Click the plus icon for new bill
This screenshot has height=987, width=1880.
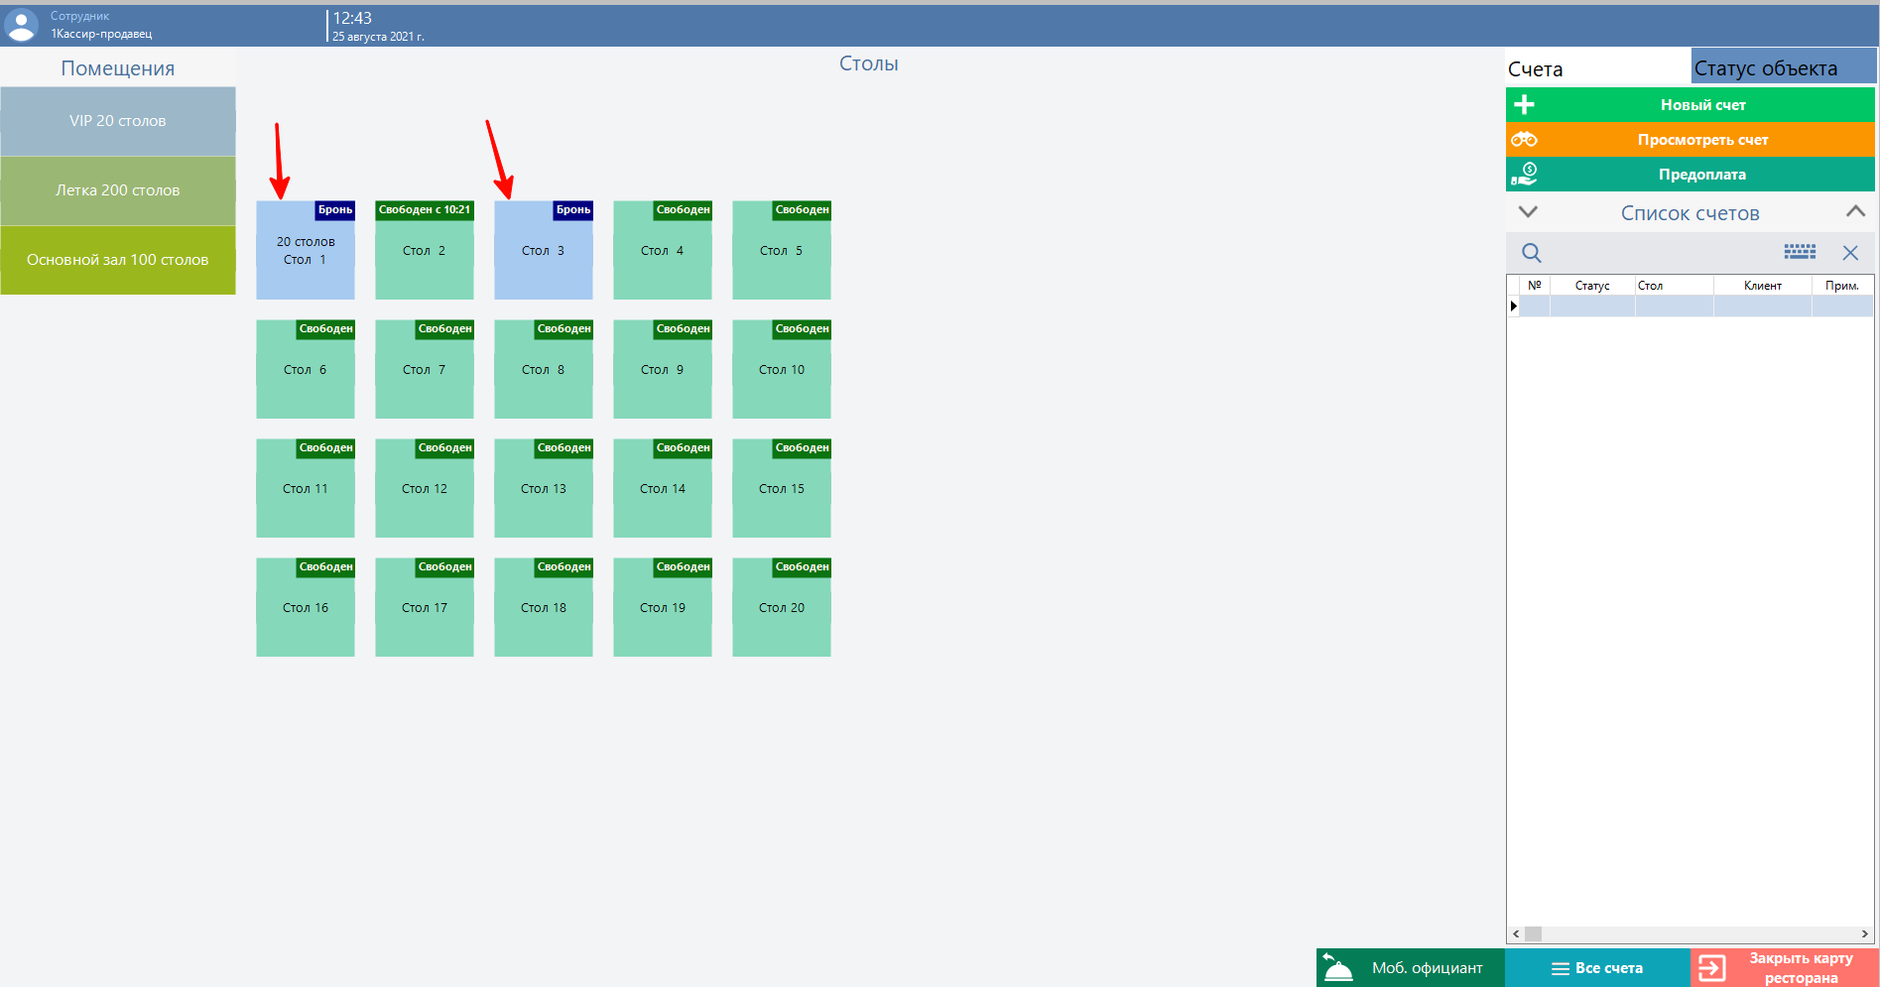point(1525,104)
